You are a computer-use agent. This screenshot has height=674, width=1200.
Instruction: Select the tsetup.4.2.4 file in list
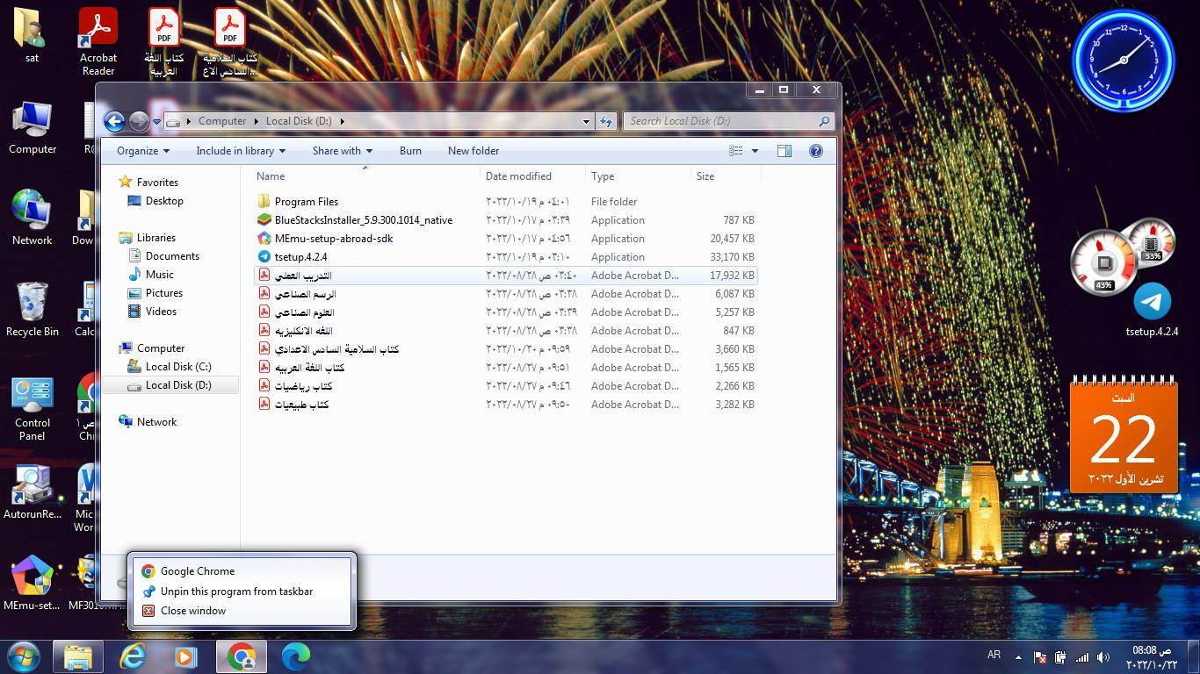300,257
